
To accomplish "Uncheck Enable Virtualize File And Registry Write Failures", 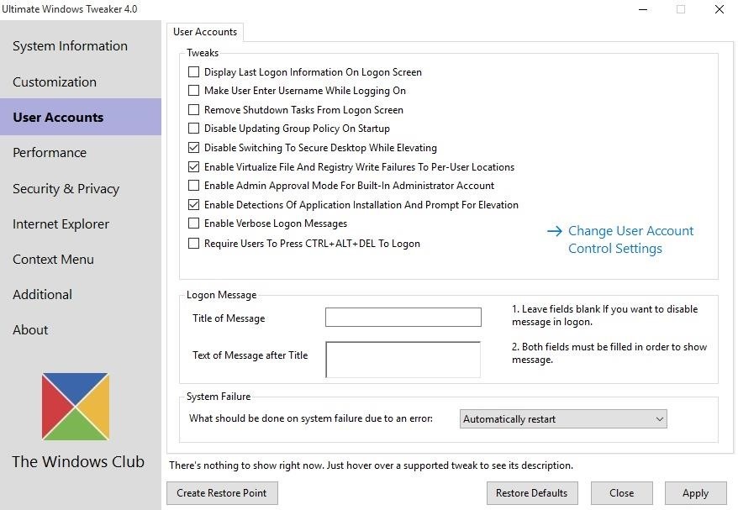I will point(193,166).
